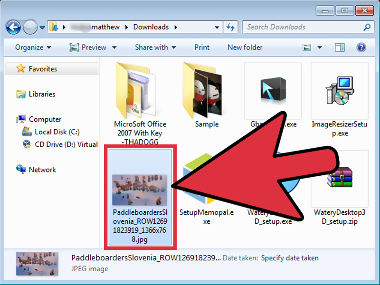Select the Sample folder icon

(202, 90)
